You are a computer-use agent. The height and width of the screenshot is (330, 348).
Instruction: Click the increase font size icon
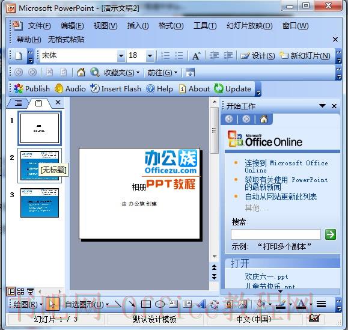tap(196, 56)
